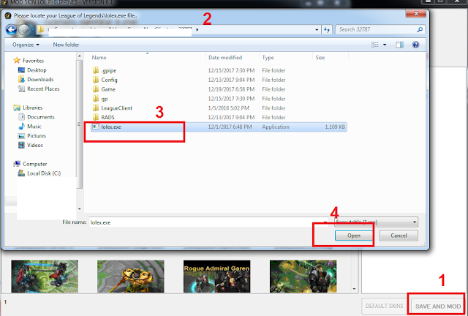Open the address bar history dropdown
The image size is (468, 316).
(x=317, y=29)
